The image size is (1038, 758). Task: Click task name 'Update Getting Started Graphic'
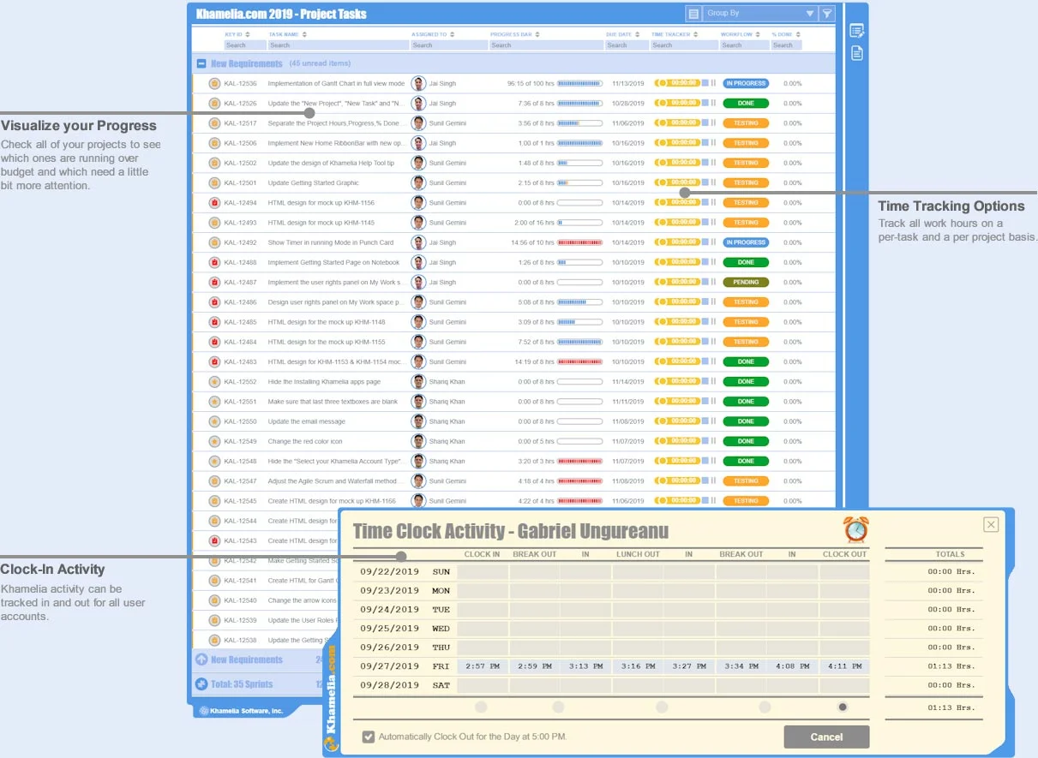[x=314, y=182]
